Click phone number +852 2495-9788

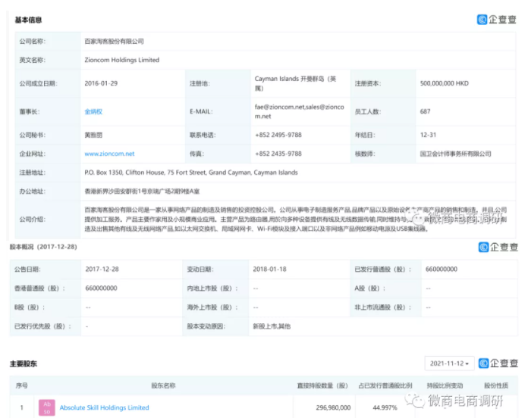click(x=278, y=135)
